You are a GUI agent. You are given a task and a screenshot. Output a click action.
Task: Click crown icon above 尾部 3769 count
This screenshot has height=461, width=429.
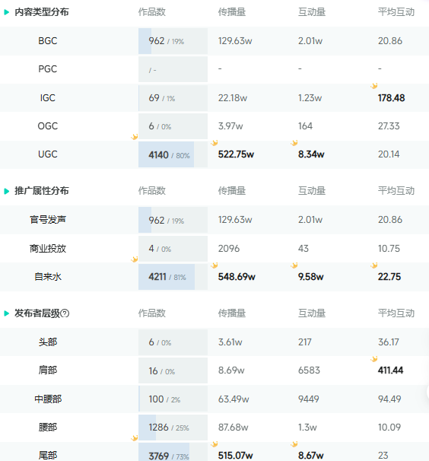135,437
